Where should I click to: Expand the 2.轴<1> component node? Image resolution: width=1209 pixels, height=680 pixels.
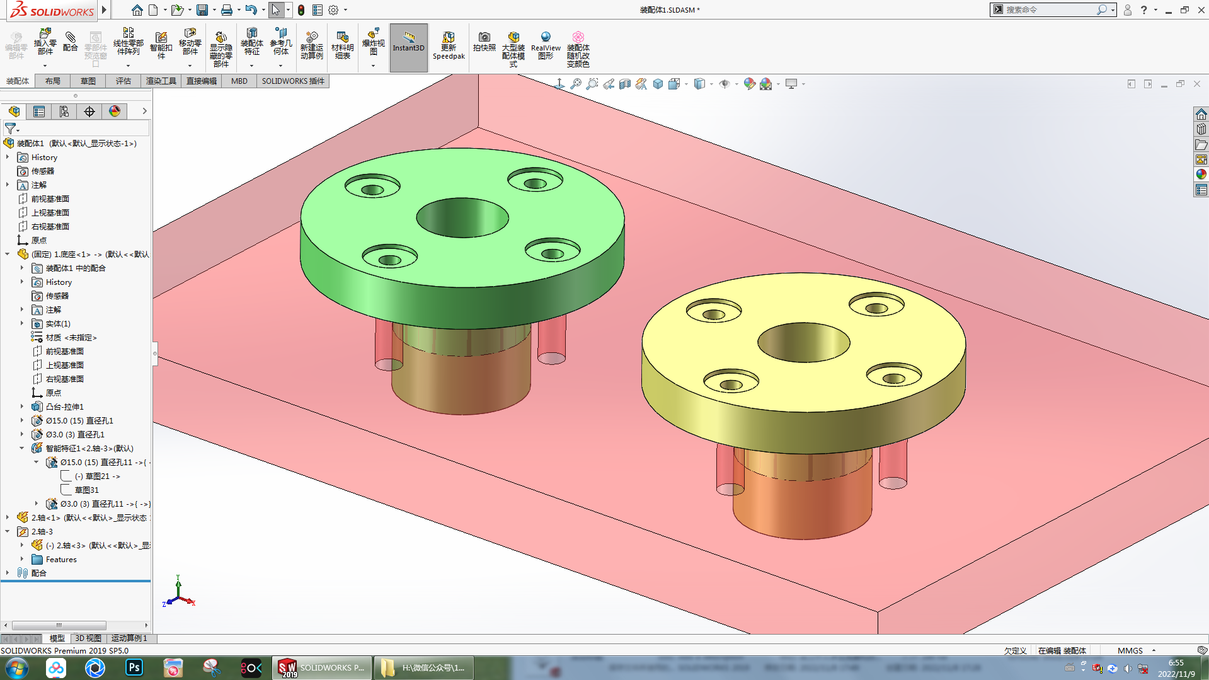(8, 517)
